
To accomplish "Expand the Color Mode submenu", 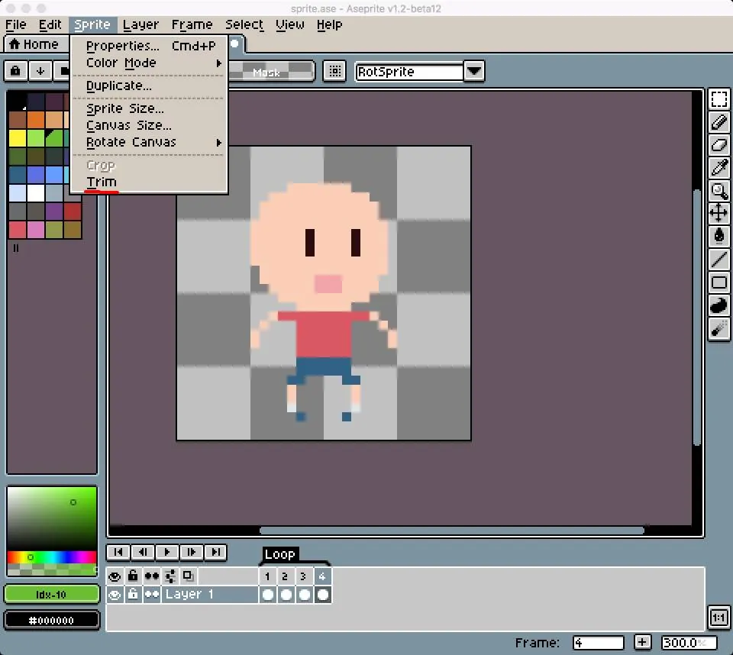I will point(149,63).
